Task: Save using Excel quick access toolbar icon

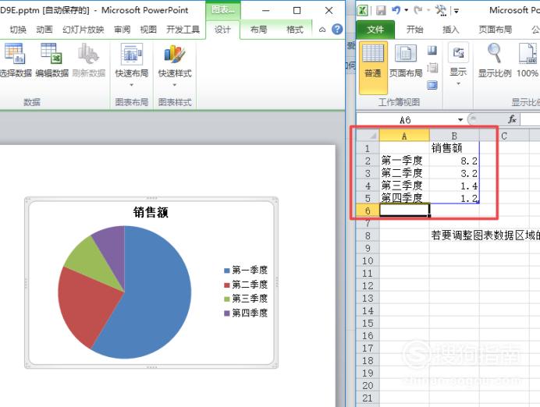Action: point(381,10)
